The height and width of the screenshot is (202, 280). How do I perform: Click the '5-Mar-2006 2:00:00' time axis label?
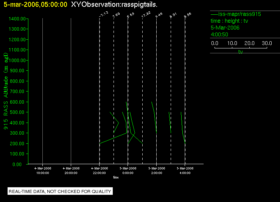pyautogui.click(x=157, y=171)
